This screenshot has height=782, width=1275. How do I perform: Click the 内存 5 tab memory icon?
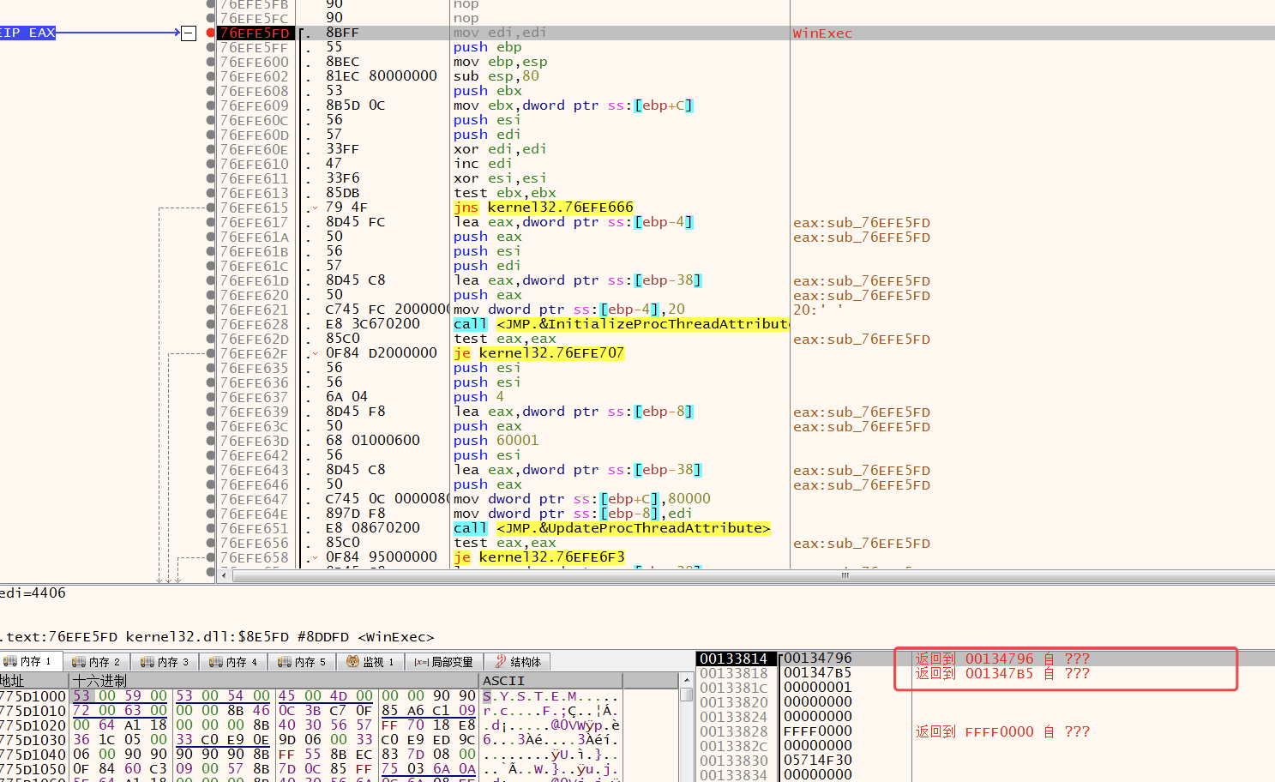point(285,662)
